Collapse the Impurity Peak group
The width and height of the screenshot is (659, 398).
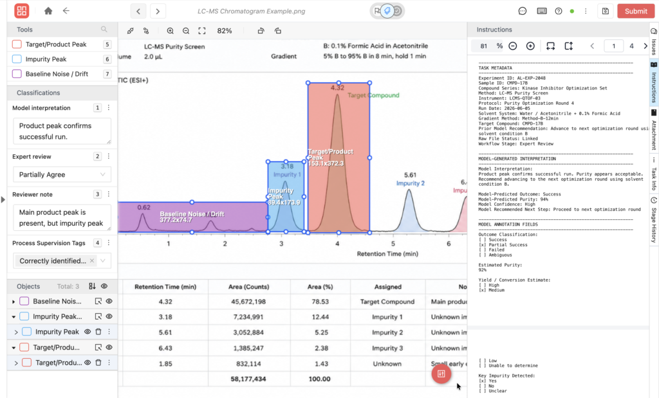coord(14,316)
